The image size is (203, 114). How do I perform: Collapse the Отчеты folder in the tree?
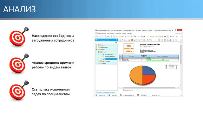click(x=96, y=49)
